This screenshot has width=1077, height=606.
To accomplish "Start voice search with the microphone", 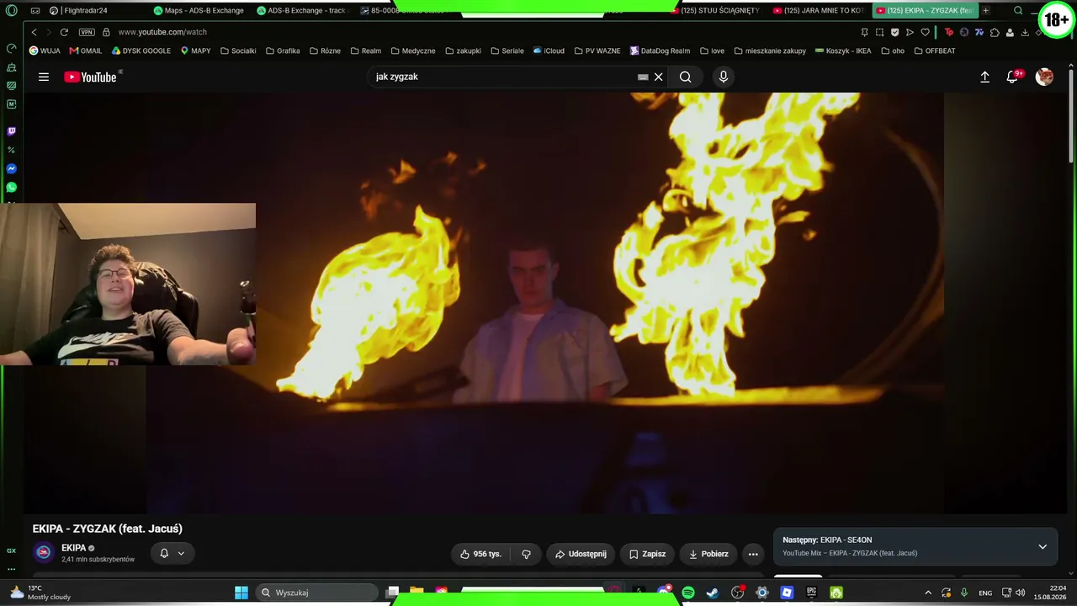I will [x=723, y=77].
